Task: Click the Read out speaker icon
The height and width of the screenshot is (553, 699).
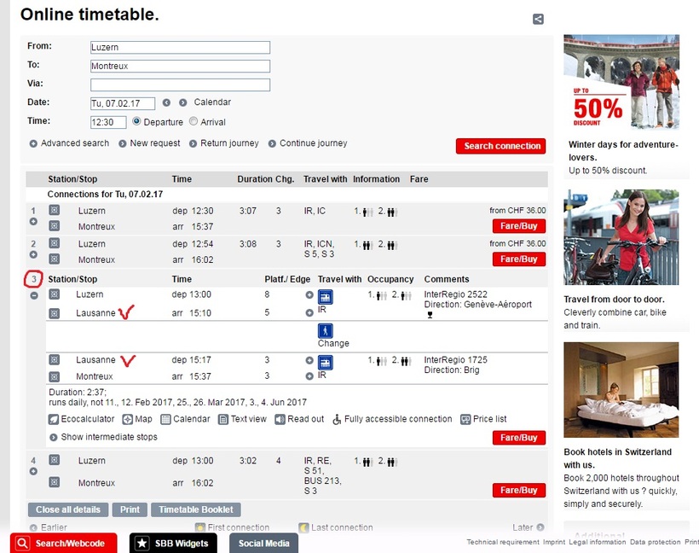Action: pyautogui.click(x=280, y=419)
